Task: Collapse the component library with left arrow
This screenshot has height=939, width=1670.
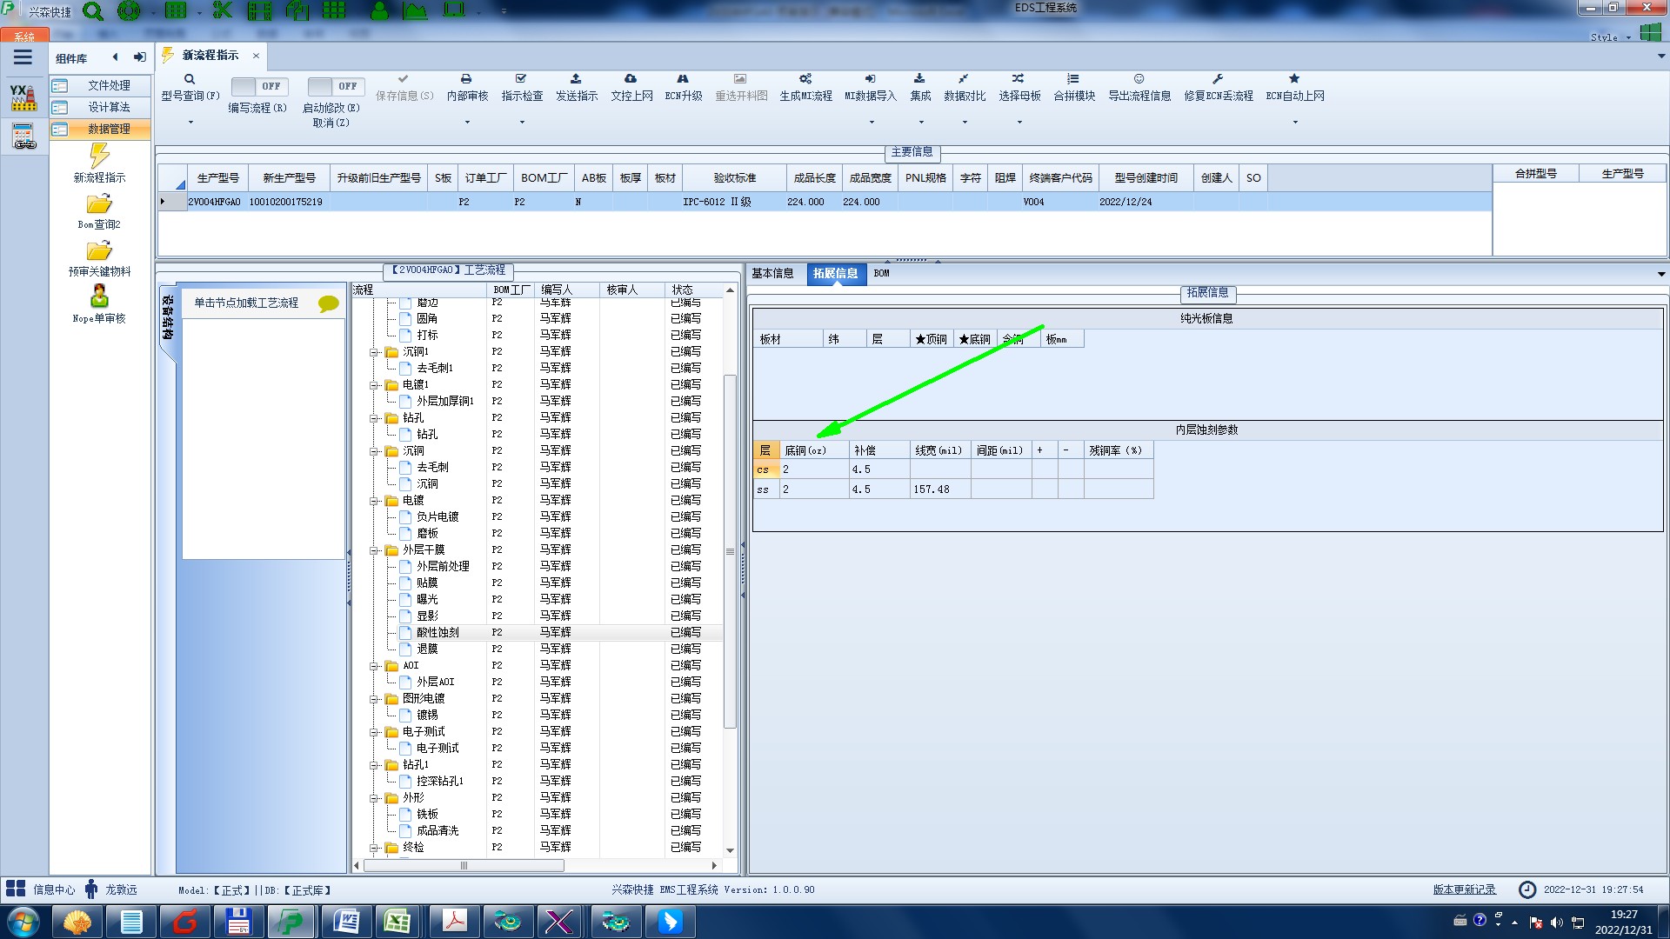Action: point(115,57)
